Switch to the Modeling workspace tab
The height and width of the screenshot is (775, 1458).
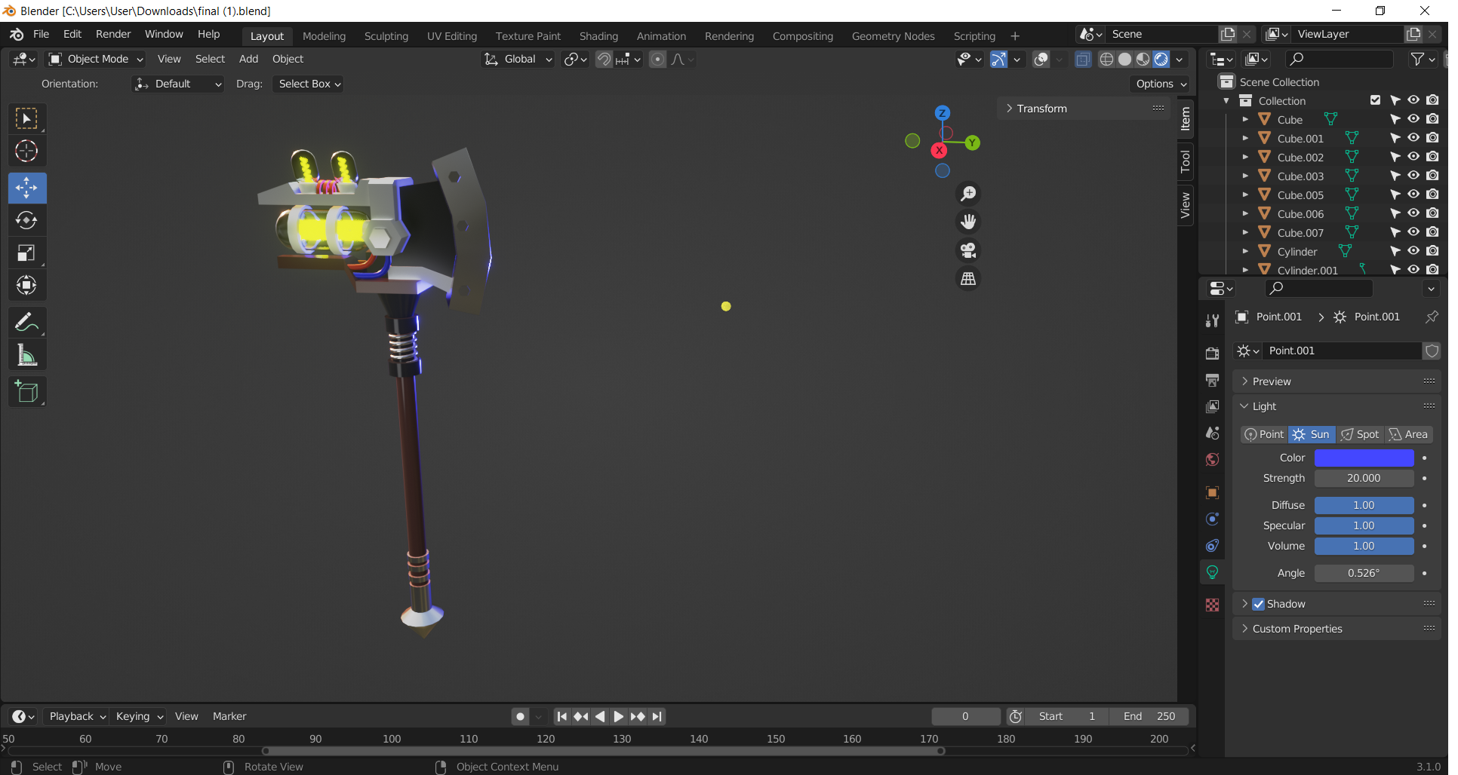point(324,36)
